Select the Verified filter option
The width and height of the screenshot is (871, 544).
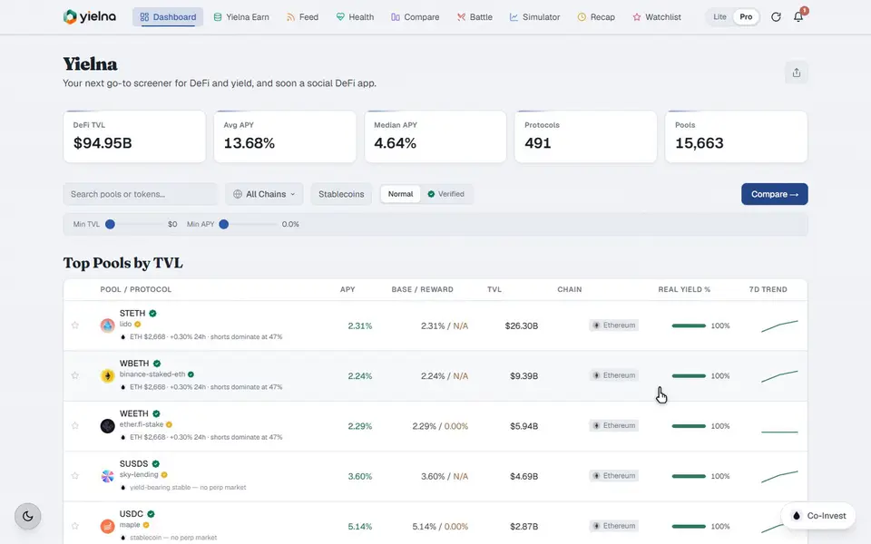click(445, 194)
